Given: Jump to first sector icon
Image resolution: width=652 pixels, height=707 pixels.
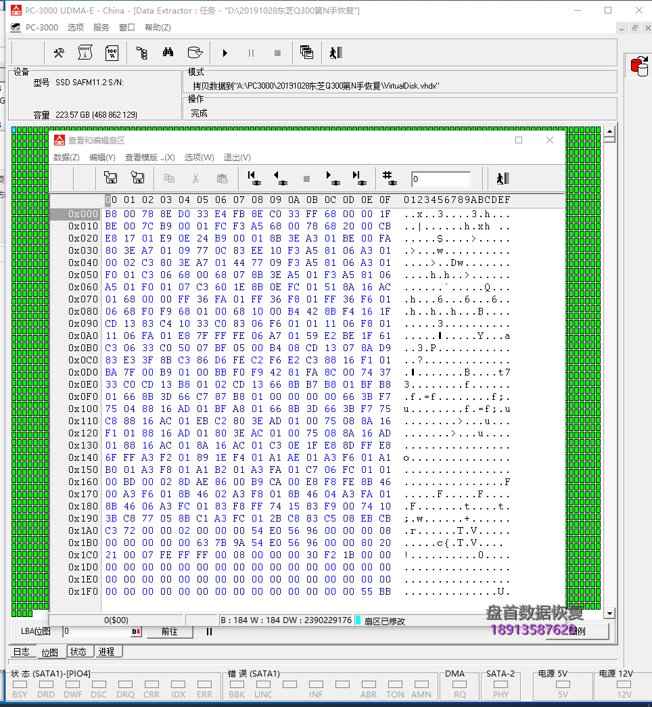Looking at the screenshot, I should click(254, 178).
